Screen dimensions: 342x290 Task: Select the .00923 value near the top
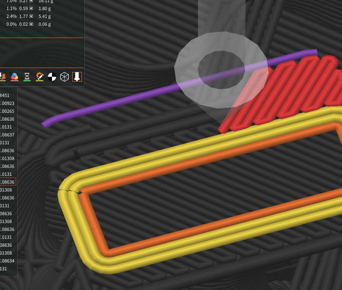(x=8, y=103)
